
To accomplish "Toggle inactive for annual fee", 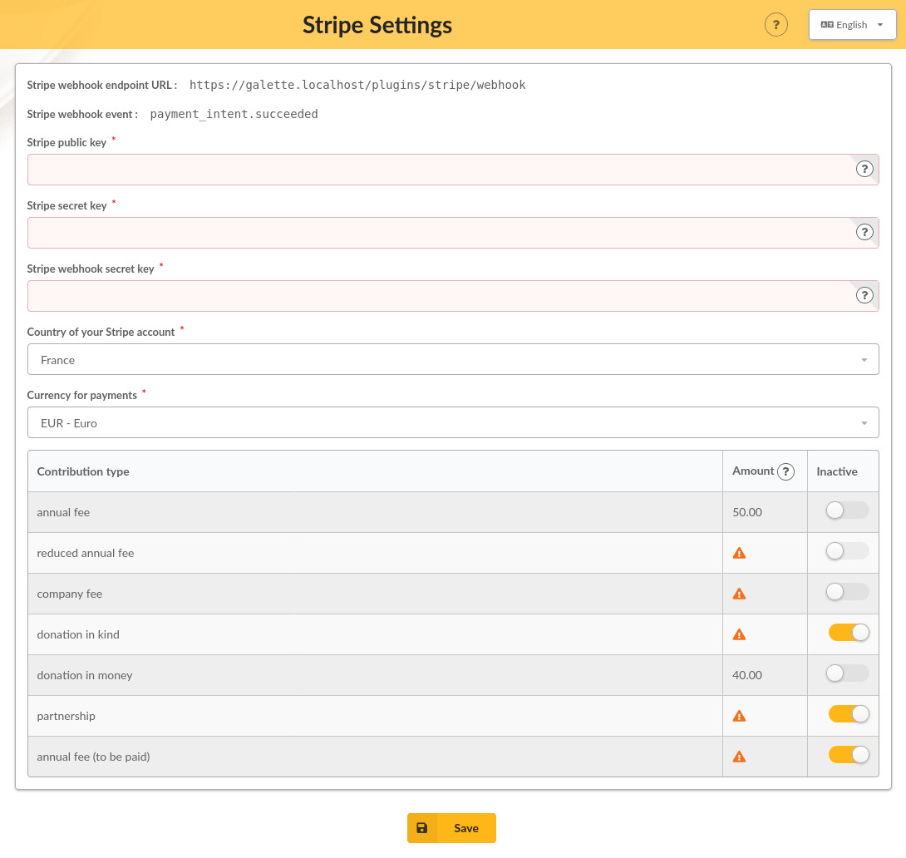I will [847, 510].
